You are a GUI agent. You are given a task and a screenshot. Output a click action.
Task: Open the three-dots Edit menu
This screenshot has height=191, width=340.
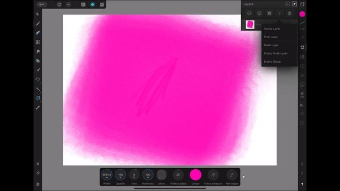click(69, 4)
